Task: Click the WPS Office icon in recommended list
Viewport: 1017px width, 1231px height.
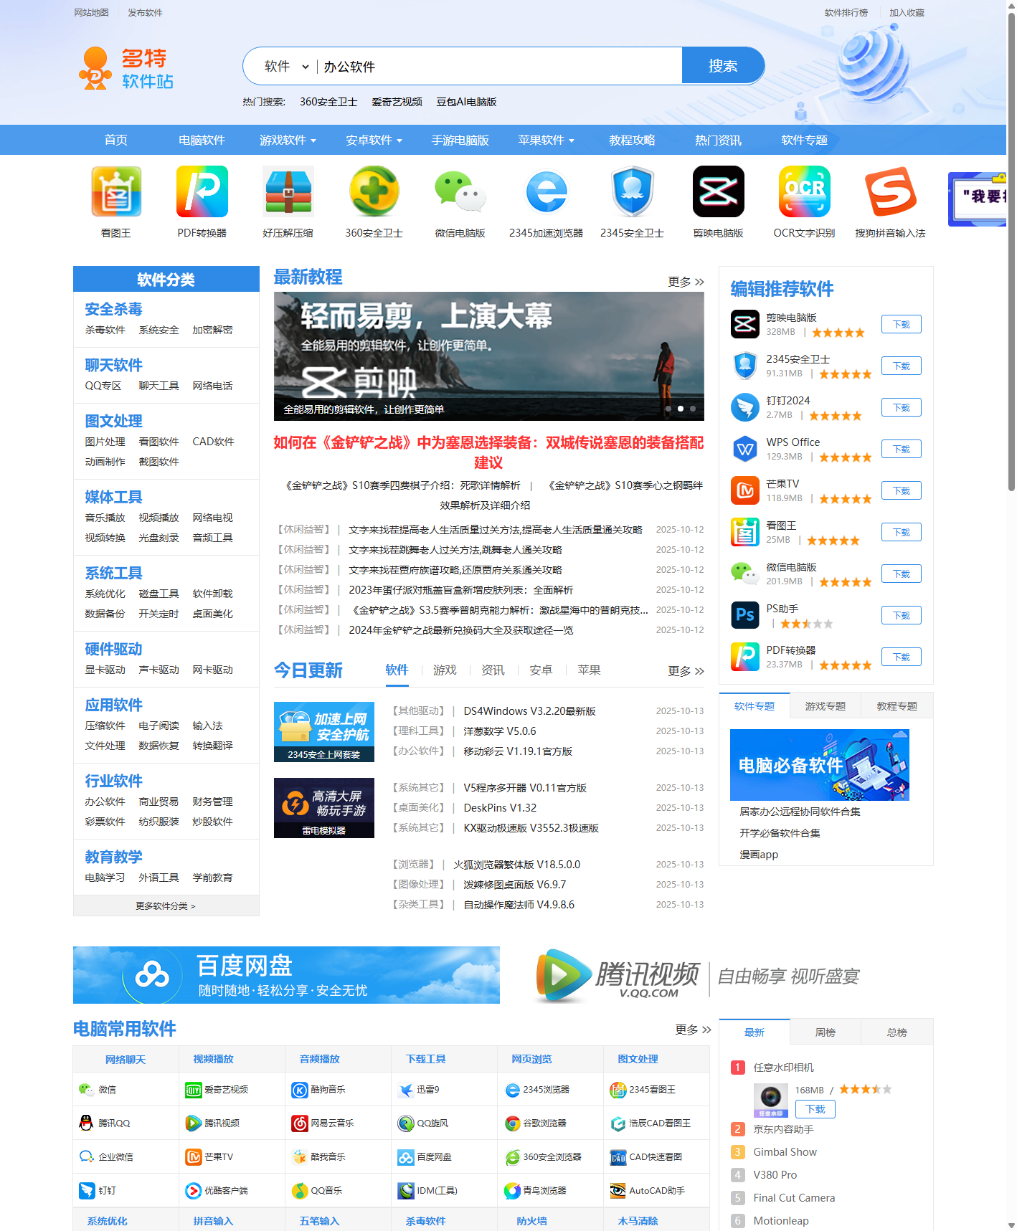Action: click(745, 449)
